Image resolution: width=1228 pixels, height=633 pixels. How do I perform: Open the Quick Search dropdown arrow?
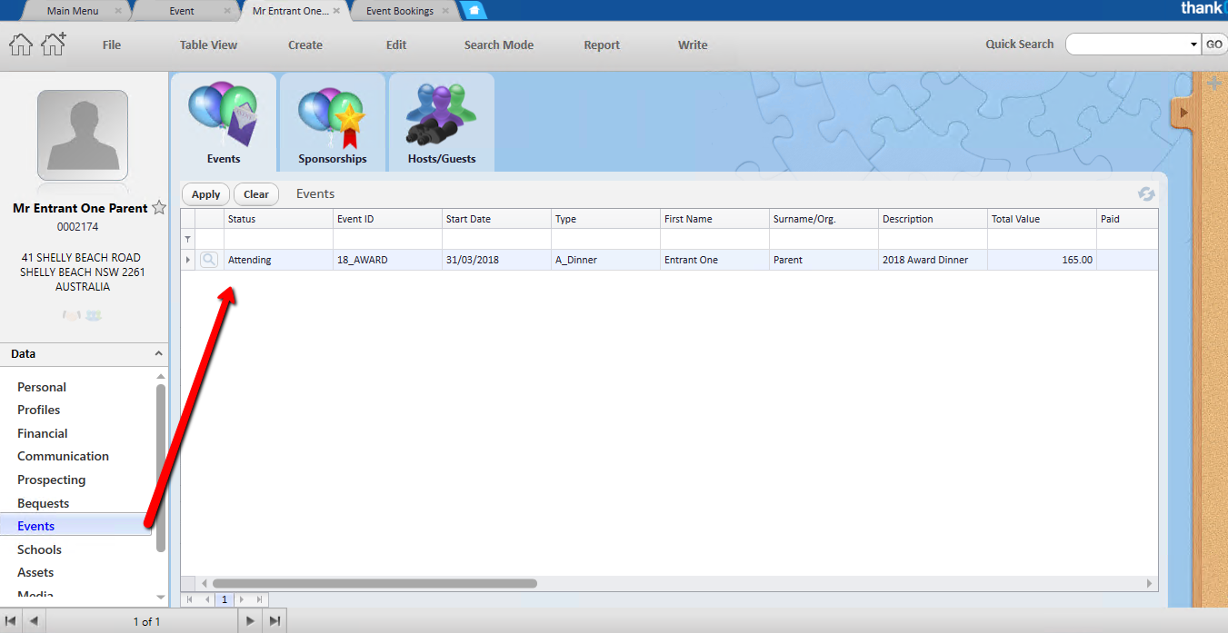1193,45
